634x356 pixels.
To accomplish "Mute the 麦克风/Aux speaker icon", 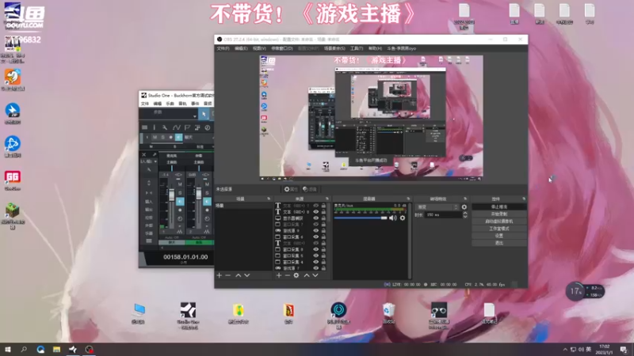I will tap(392, 218).
